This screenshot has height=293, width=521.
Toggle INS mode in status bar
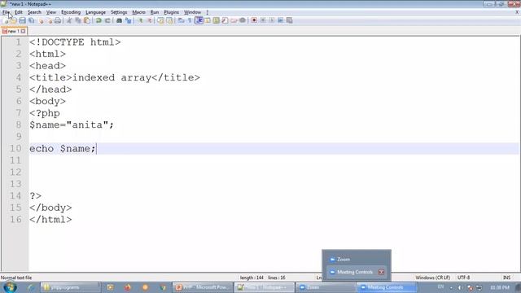tap(506, 278)
